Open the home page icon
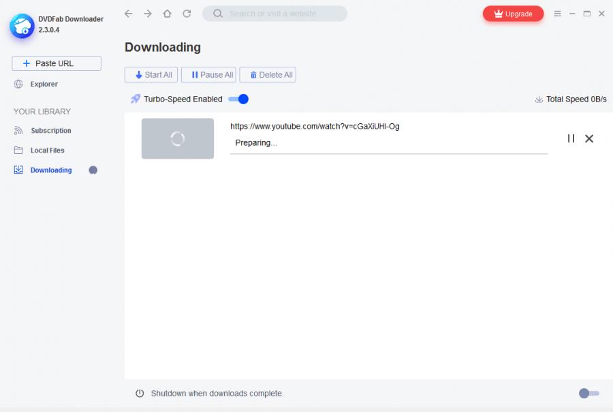This screenshot has width=613, height=412. click(167, 14)
